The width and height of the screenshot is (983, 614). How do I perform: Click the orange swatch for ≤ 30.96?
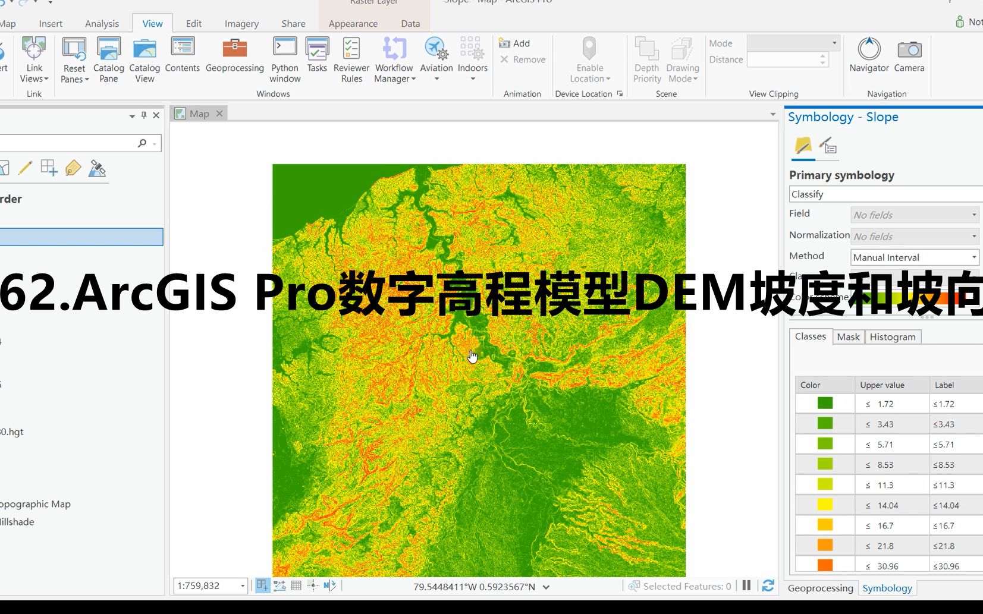(x=825, y=565)
